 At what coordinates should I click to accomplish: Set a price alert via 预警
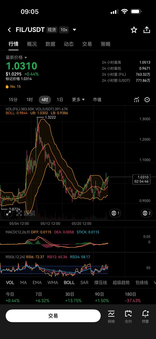click(146, 317)
